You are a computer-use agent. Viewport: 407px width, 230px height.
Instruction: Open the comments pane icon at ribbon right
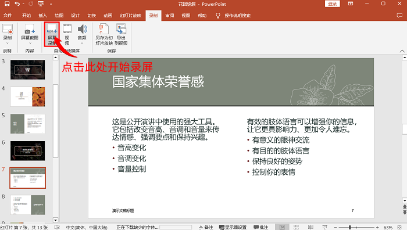point(399,16)
